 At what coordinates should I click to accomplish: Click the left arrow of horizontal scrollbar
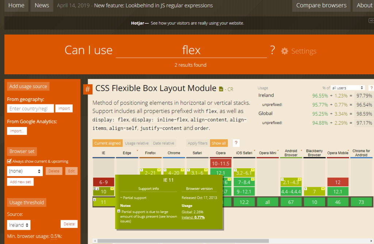click(x=95, y=241)
